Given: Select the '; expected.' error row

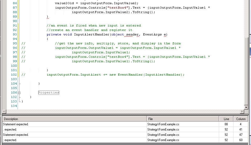Looking at the screenshot, I should point(125,140).
